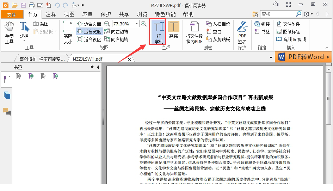Toggle 适合宽度 fit width view
The height and width of the screenshot is (191, 333).
tap(89, 32)
